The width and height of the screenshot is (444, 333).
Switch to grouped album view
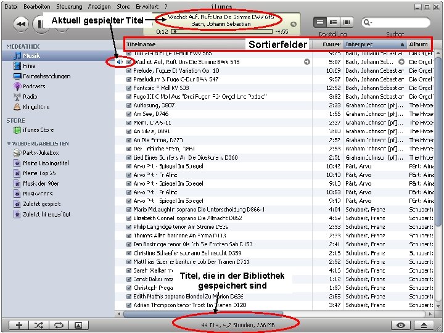point(333,22)
